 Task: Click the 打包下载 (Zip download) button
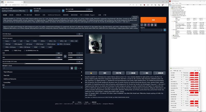click(118, 73)
